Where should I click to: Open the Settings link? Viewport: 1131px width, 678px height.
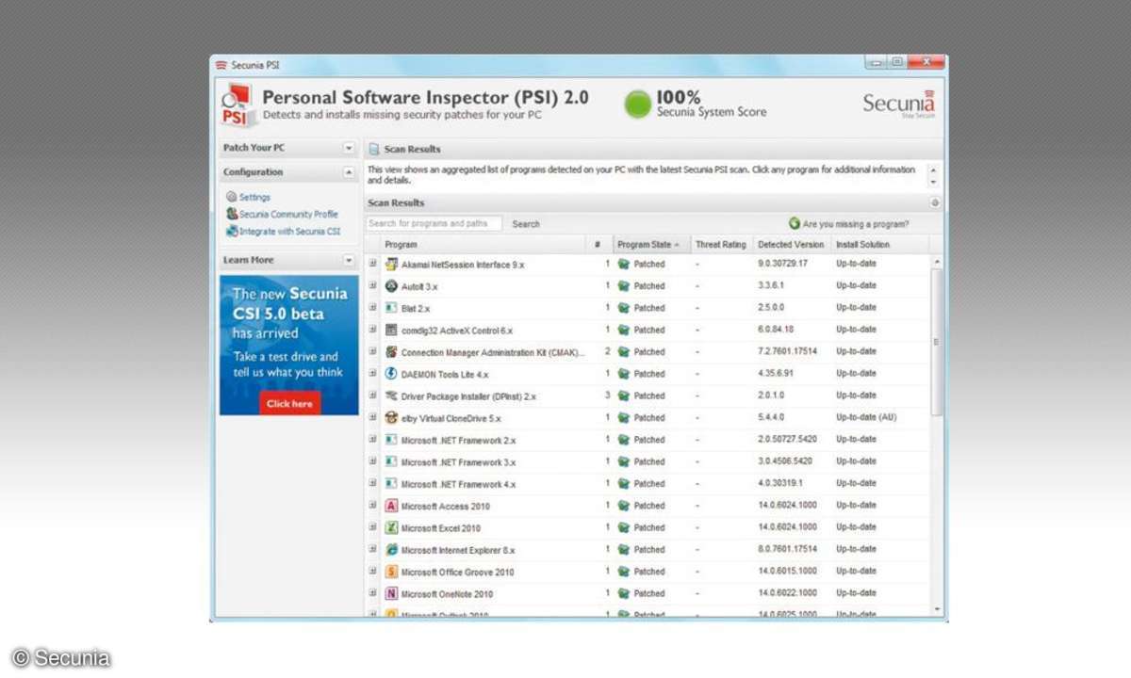[x=254, y=198]
